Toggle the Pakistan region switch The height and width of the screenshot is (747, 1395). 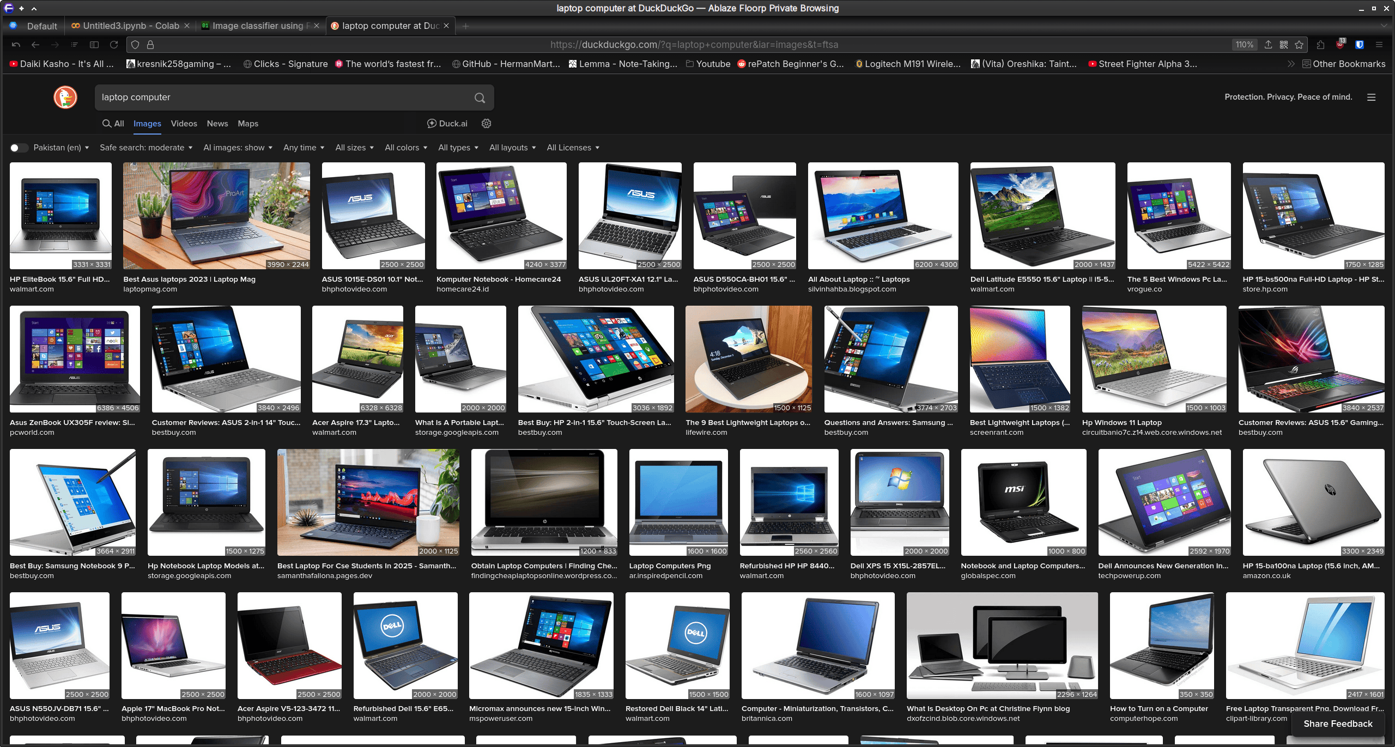(18, 148)
